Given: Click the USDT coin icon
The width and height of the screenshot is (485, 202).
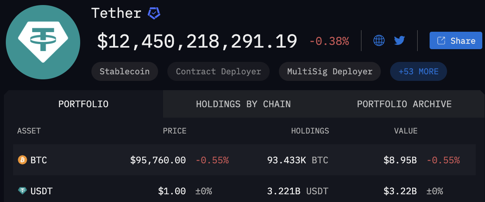Looking at the screenshot, I should 22,191.
